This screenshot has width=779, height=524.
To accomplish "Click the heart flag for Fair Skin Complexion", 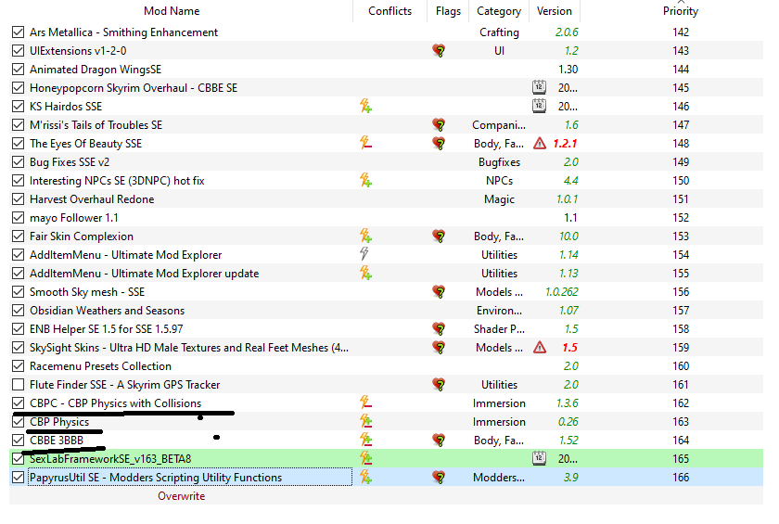I will (x=439, y=236).
